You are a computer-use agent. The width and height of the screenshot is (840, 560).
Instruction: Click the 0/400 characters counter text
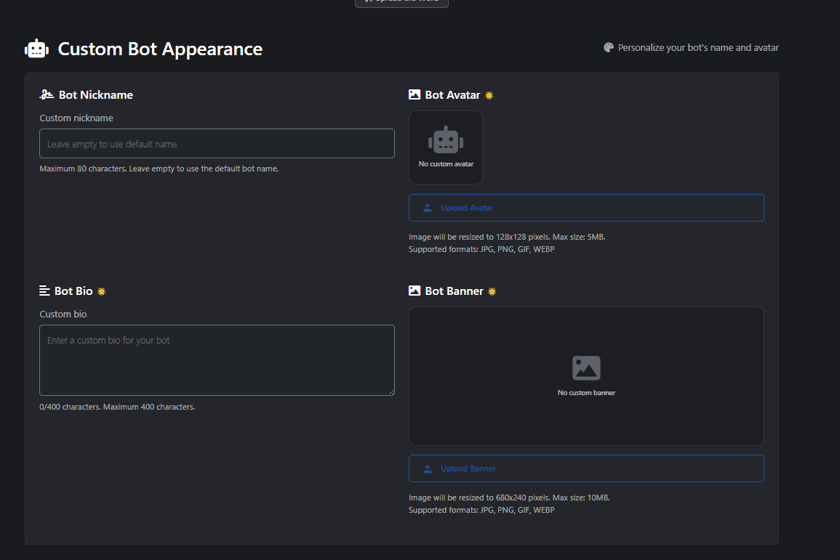(x=116, y=407)
